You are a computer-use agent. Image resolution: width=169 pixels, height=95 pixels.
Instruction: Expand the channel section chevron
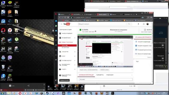[75, 56]
